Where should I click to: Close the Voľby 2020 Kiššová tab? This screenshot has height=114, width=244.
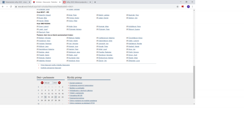tap(90, 2)
